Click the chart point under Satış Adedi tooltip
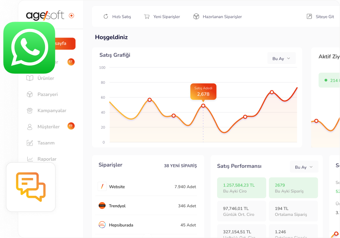Screen dimensions: 340x238 [203, 106]
